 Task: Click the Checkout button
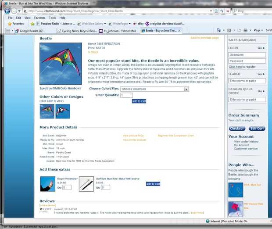(x=237, y=129)
